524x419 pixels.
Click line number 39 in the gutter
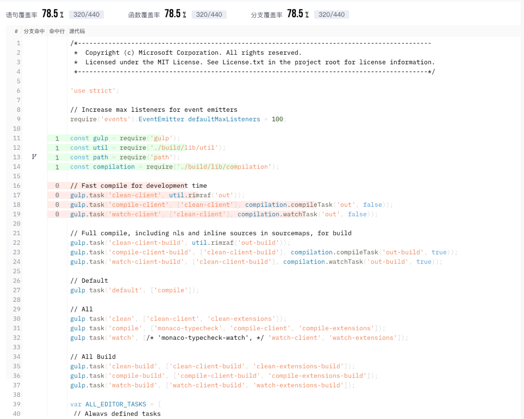17,404
